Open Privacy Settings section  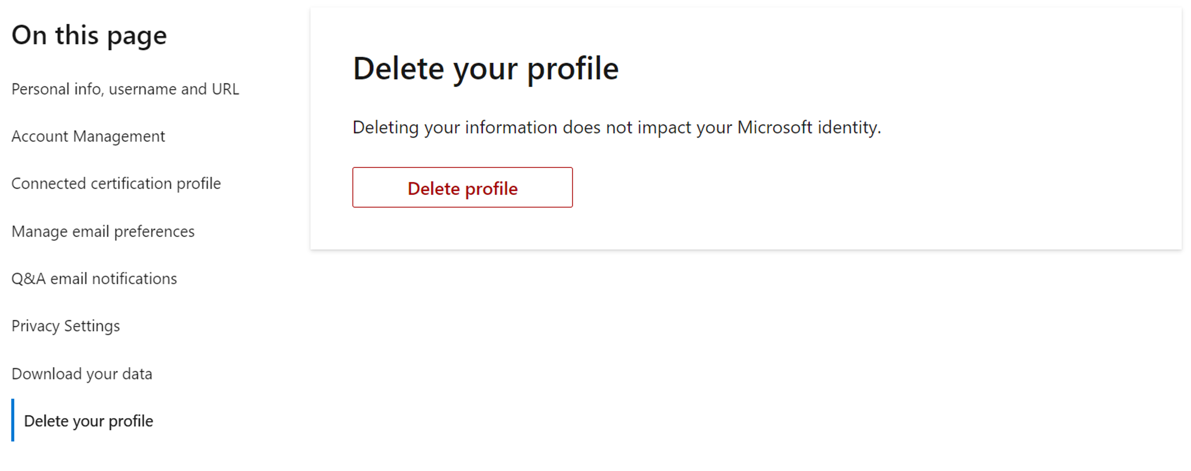(66, 326)
